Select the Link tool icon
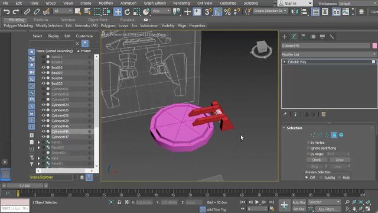378x213 pixels. click(x=27, y=12)
